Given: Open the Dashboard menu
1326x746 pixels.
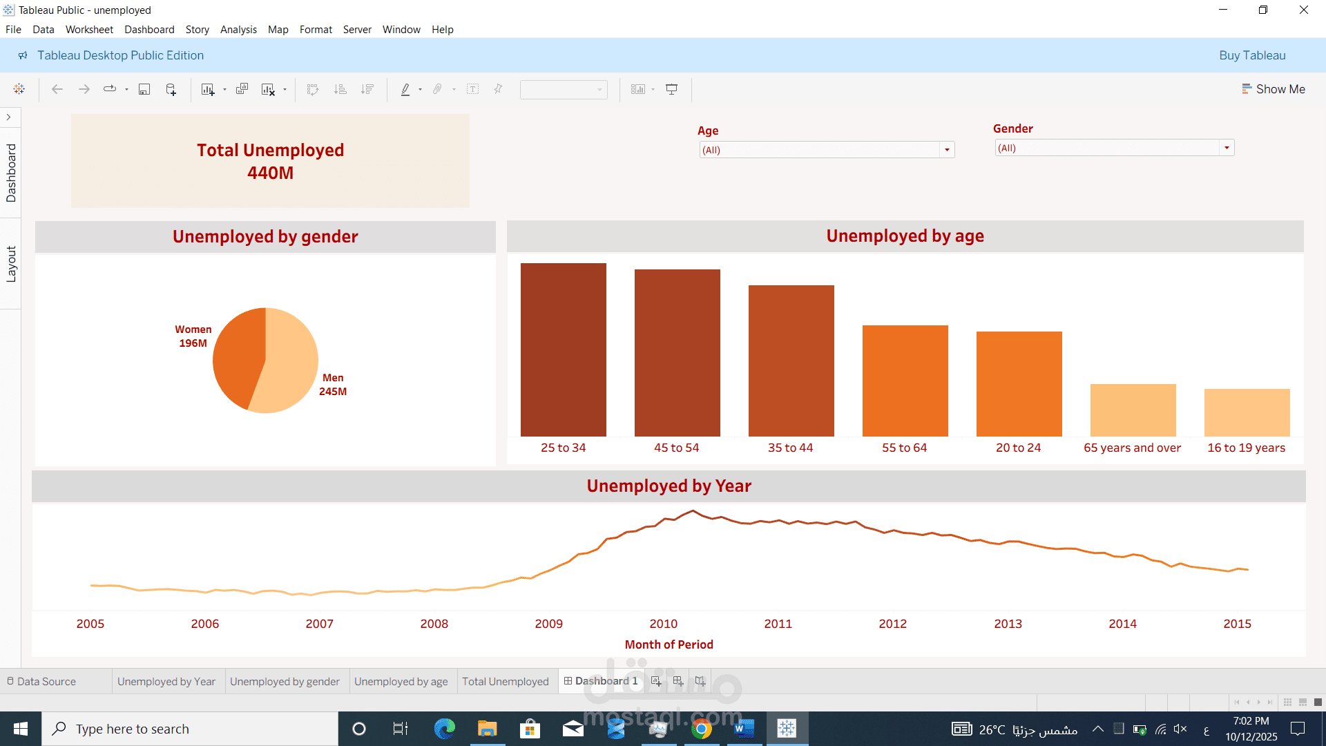Looking at the screenshot, I should (x=149, y=29).
